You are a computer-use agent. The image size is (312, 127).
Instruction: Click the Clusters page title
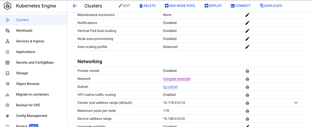(93, 6)
